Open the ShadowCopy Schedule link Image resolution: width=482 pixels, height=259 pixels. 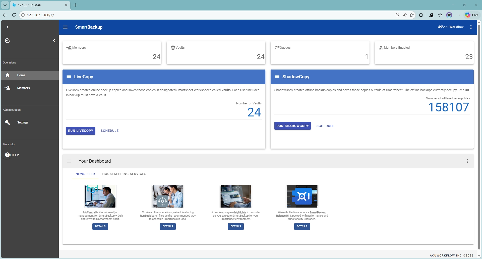(x=325, y=126)
